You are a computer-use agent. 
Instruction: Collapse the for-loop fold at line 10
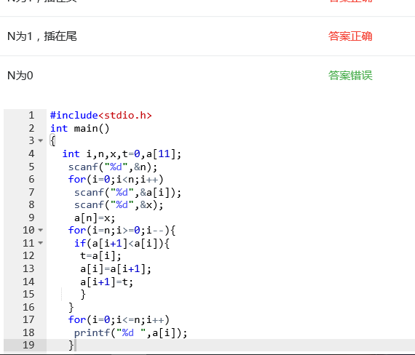coord(41,230)
